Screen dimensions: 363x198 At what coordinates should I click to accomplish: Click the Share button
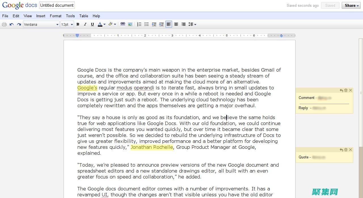tap(351, 5)
